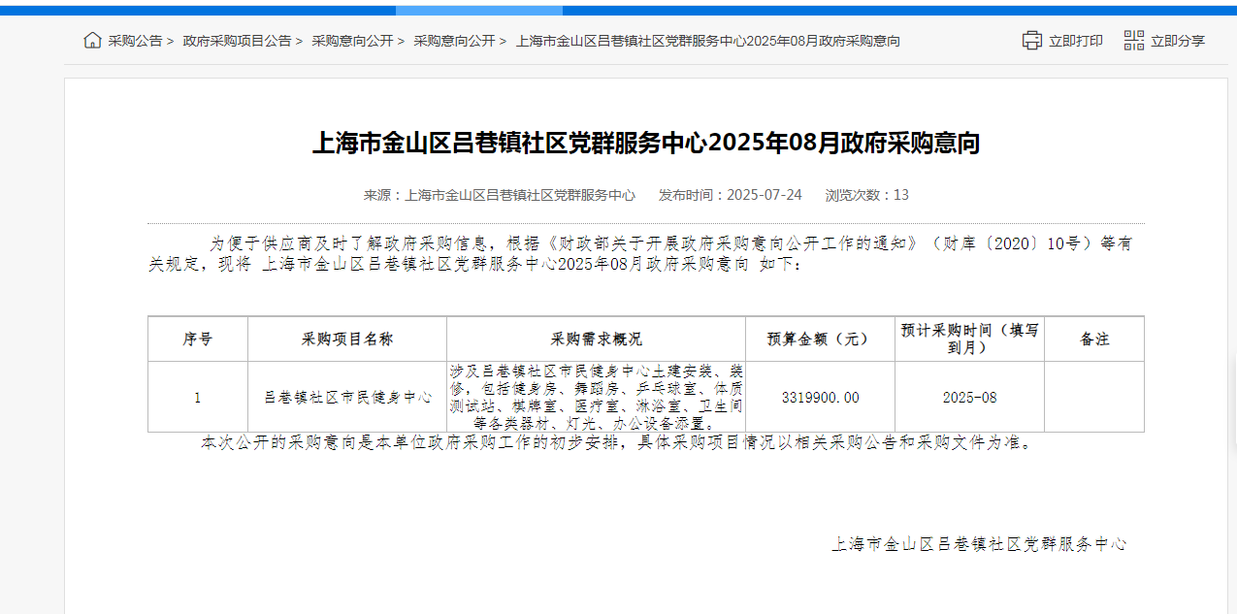This screenshot has height=614, width=1237.
Task: Click the intro paragraph citing 财库〔2020〕10号
Action: click(x=640, y=253)
